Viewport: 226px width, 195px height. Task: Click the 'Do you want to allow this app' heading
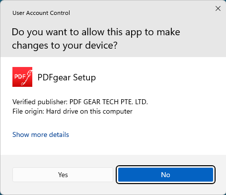pyautogui.click(x=96, y=39)
